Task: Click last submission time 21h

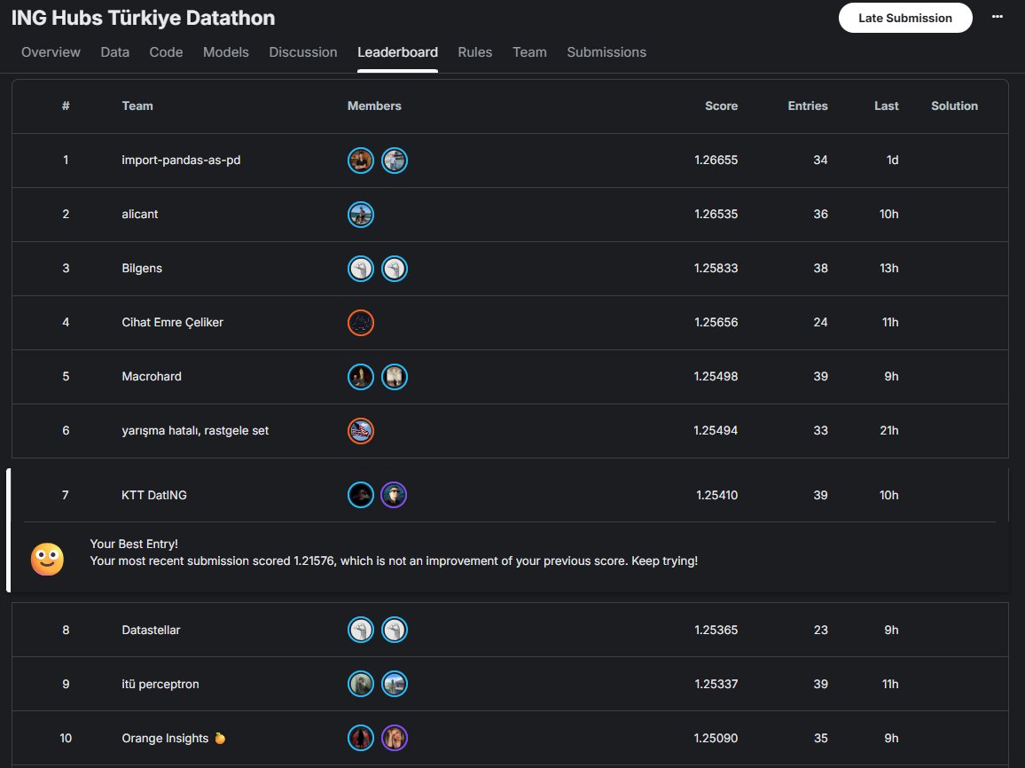Action: pyautogui.click(x=889, y=431)
